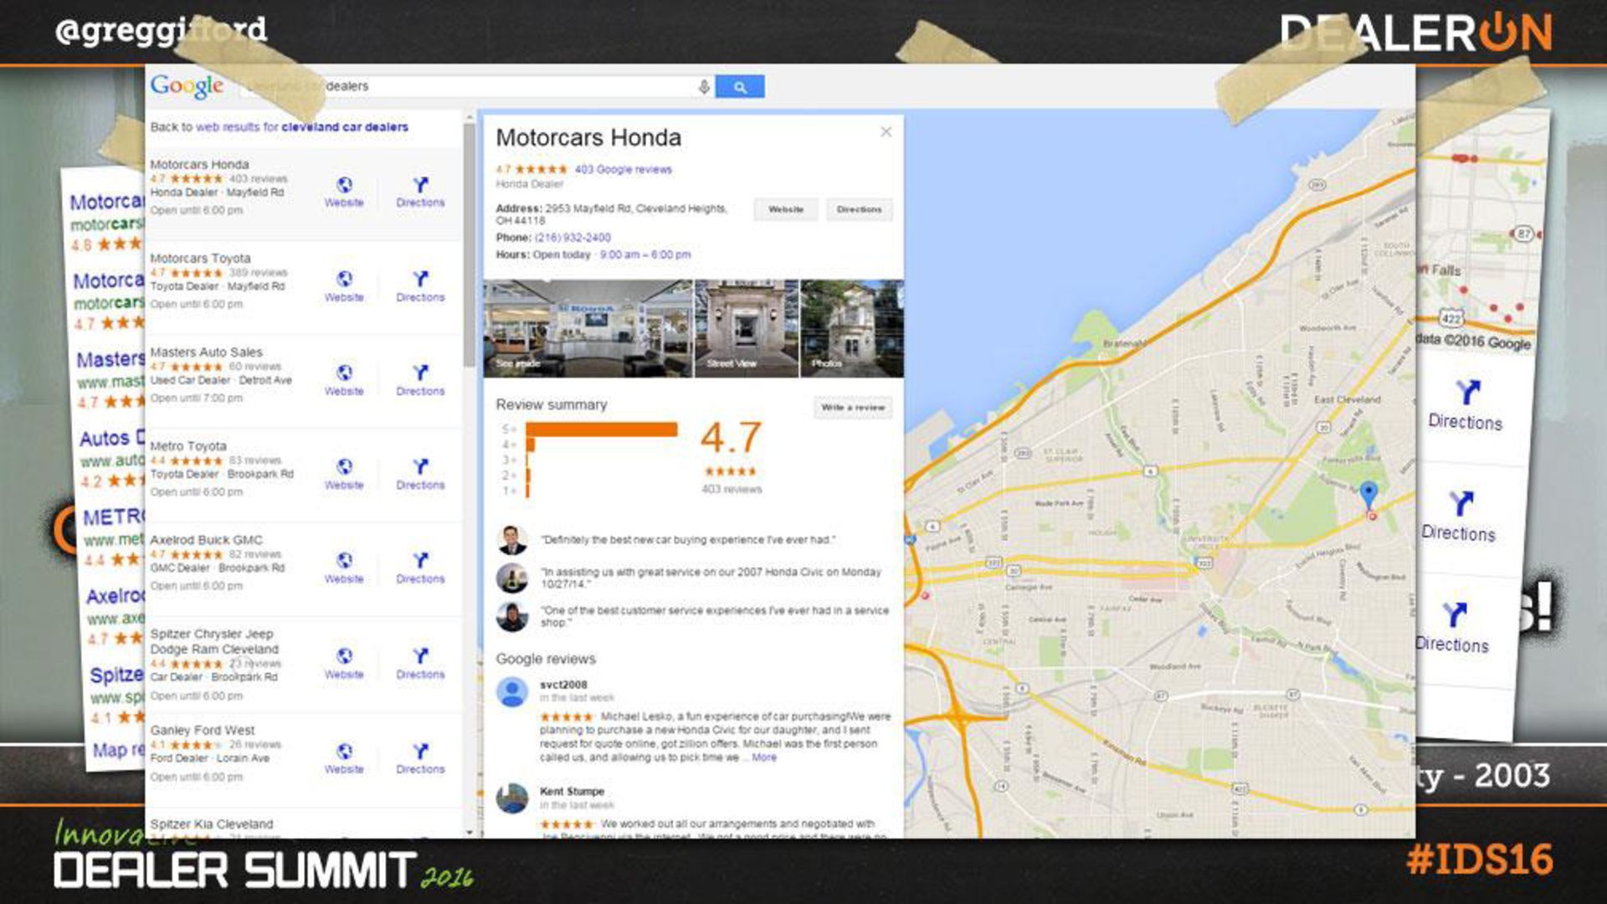Open reviewer svct2008 profile avatar
Viewport: 1607px width, 904px height.
coord(512,692)
